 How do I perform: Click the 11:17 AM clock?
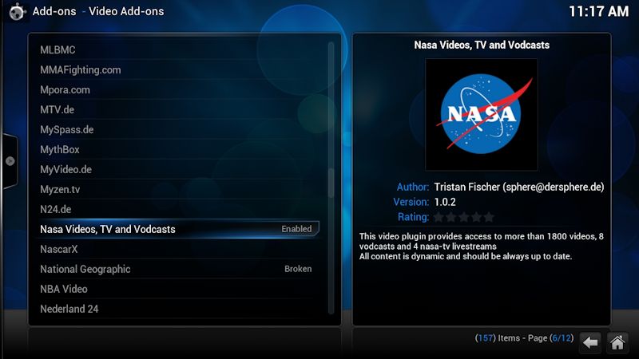tap(598, 11)
